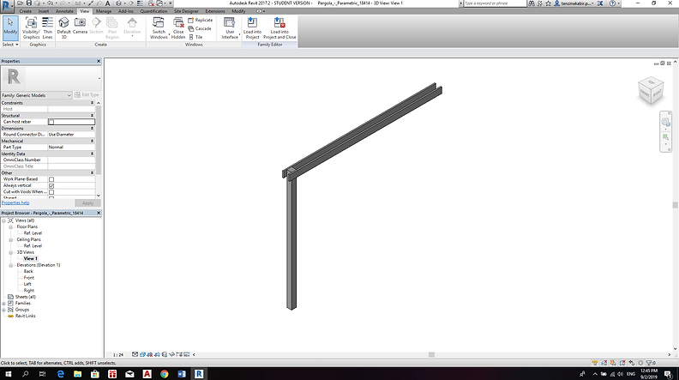The image size is (679, 380).
Task: Toggle the Work Plane-Based checkbox
Action: 51,179
